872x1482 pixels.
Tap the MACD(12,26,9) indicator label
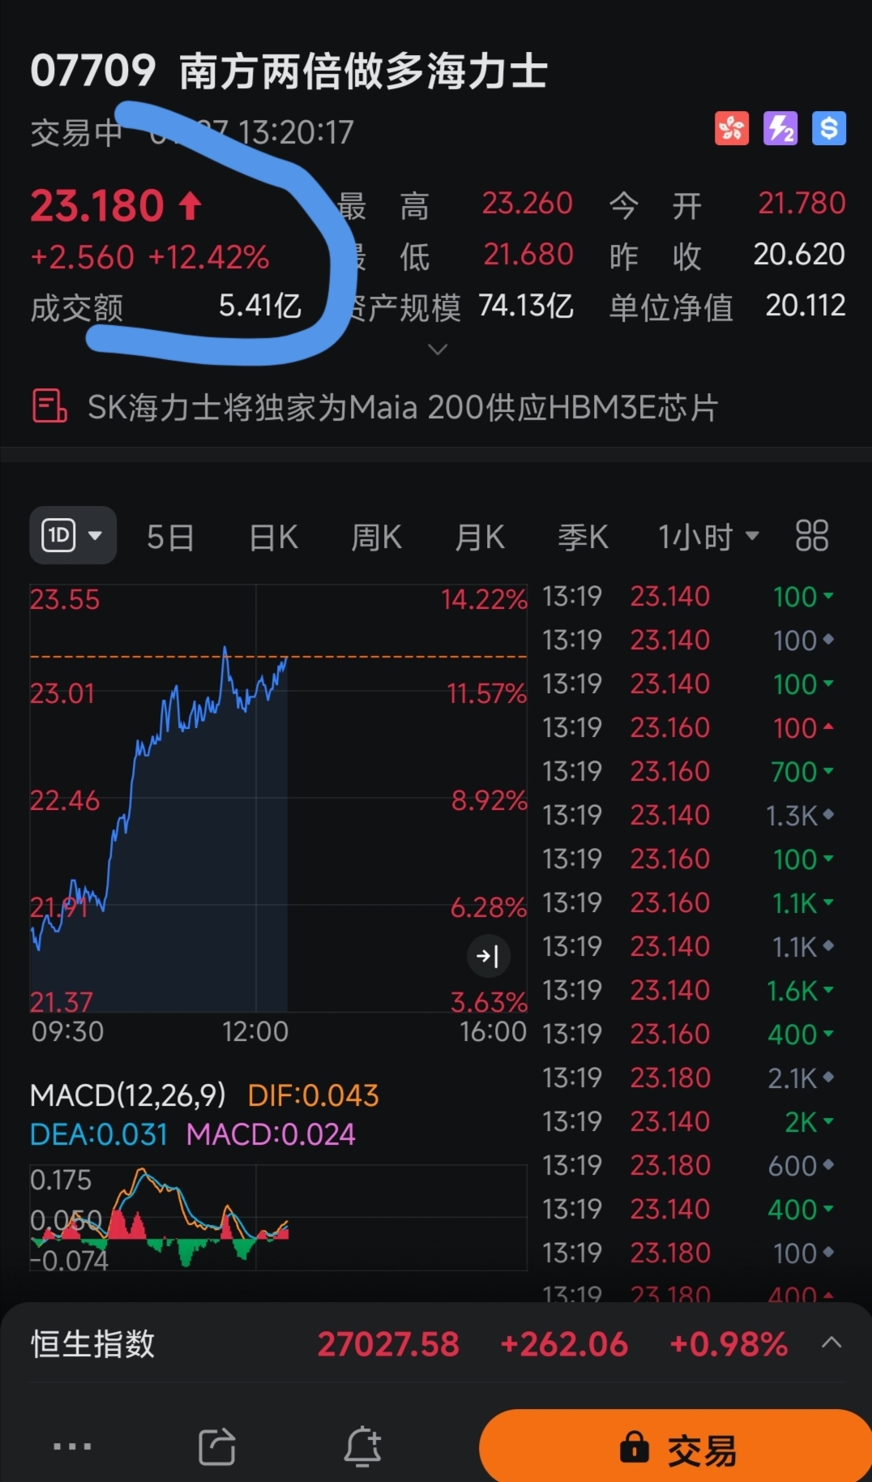128,1095
